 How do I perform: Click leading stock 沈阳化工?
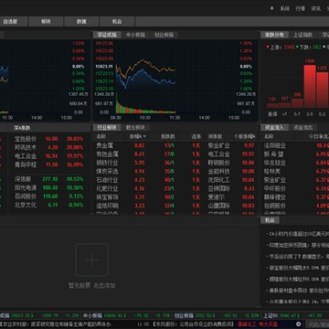pos(219,180)
